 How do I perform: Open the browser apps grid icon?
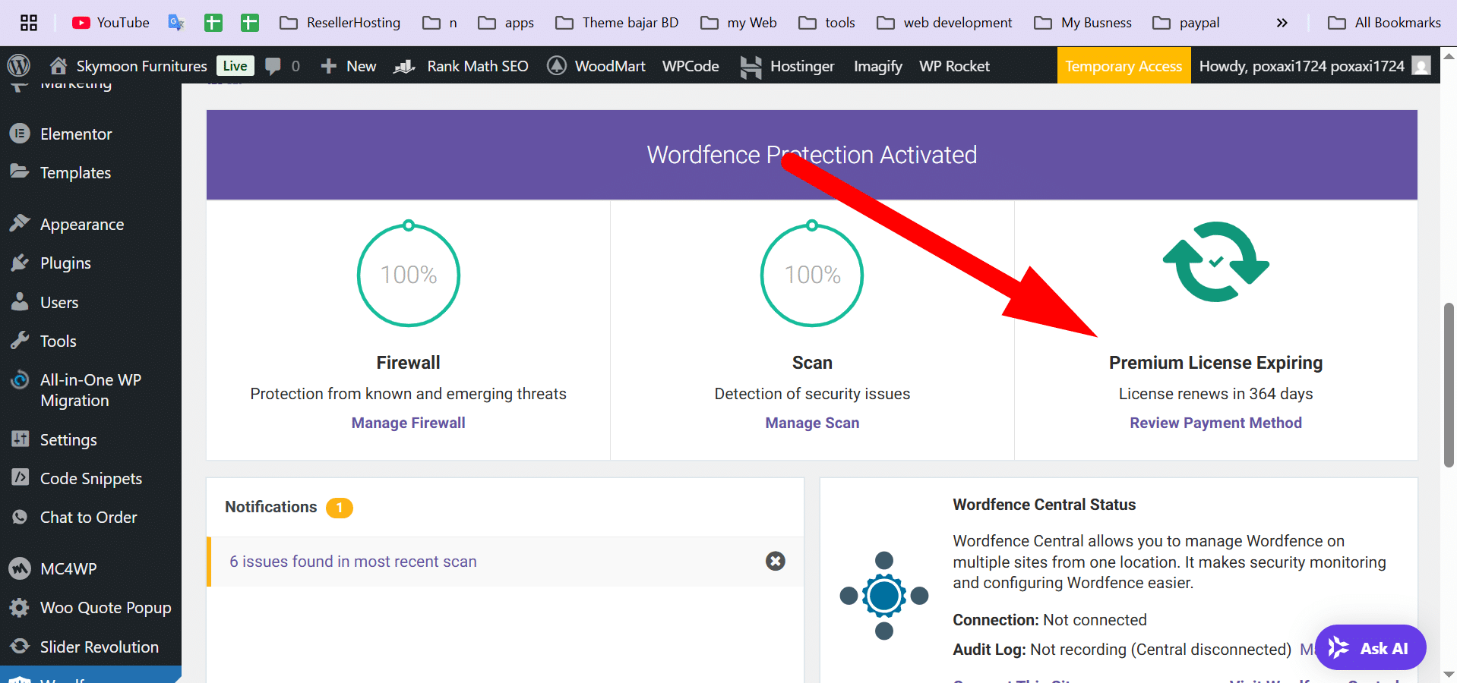point(29,23)
